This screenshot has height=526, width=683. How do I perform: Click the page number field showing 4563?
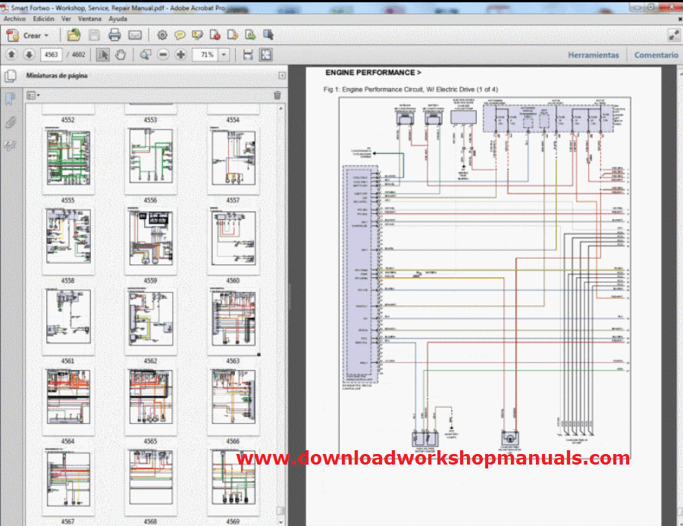(52, 55)
